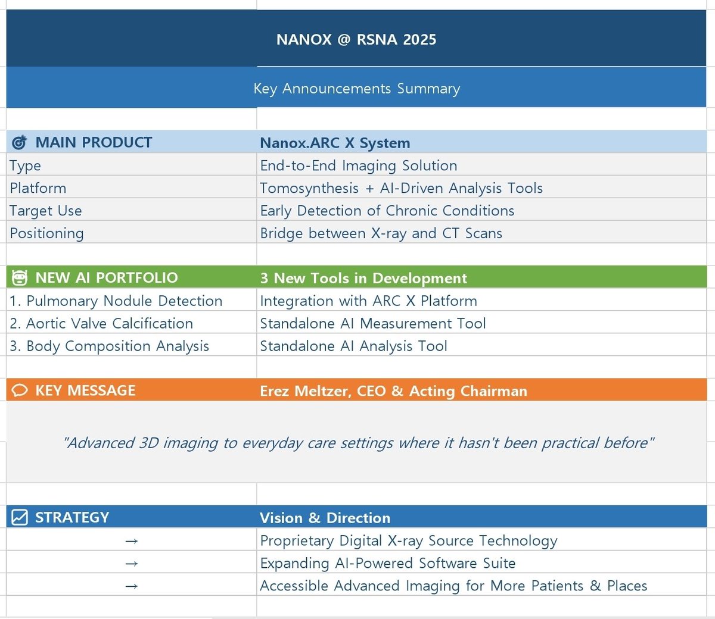The width and height of the screenshot is (715, 619).
Task: Click the 'Positioning' label cell
Action: 132,233
